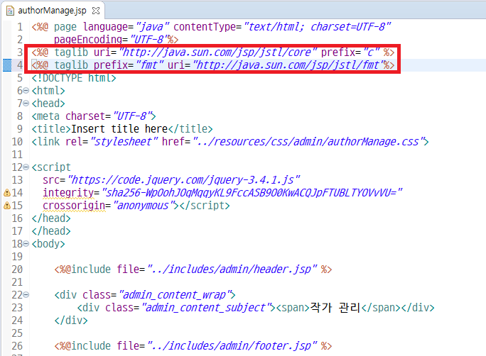486x356 pixels.
Task: Collapse the script fold marker on line 12
Action: (x=26, y=167)
